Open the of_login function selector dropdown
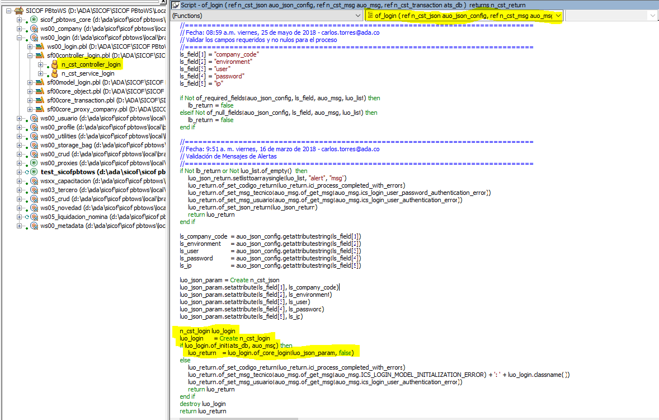Viewport: 659px width, 420px height. pyautogui.click(x=558, y=16)
